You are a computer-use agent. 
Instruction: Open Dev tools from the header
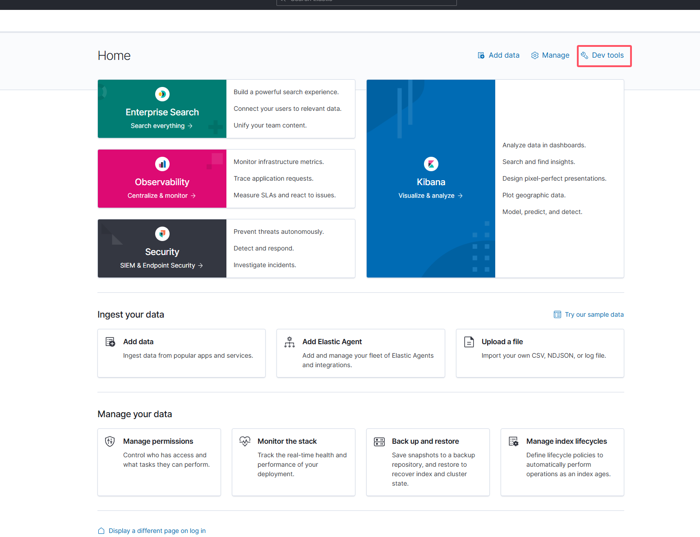[x=603, y=55]
